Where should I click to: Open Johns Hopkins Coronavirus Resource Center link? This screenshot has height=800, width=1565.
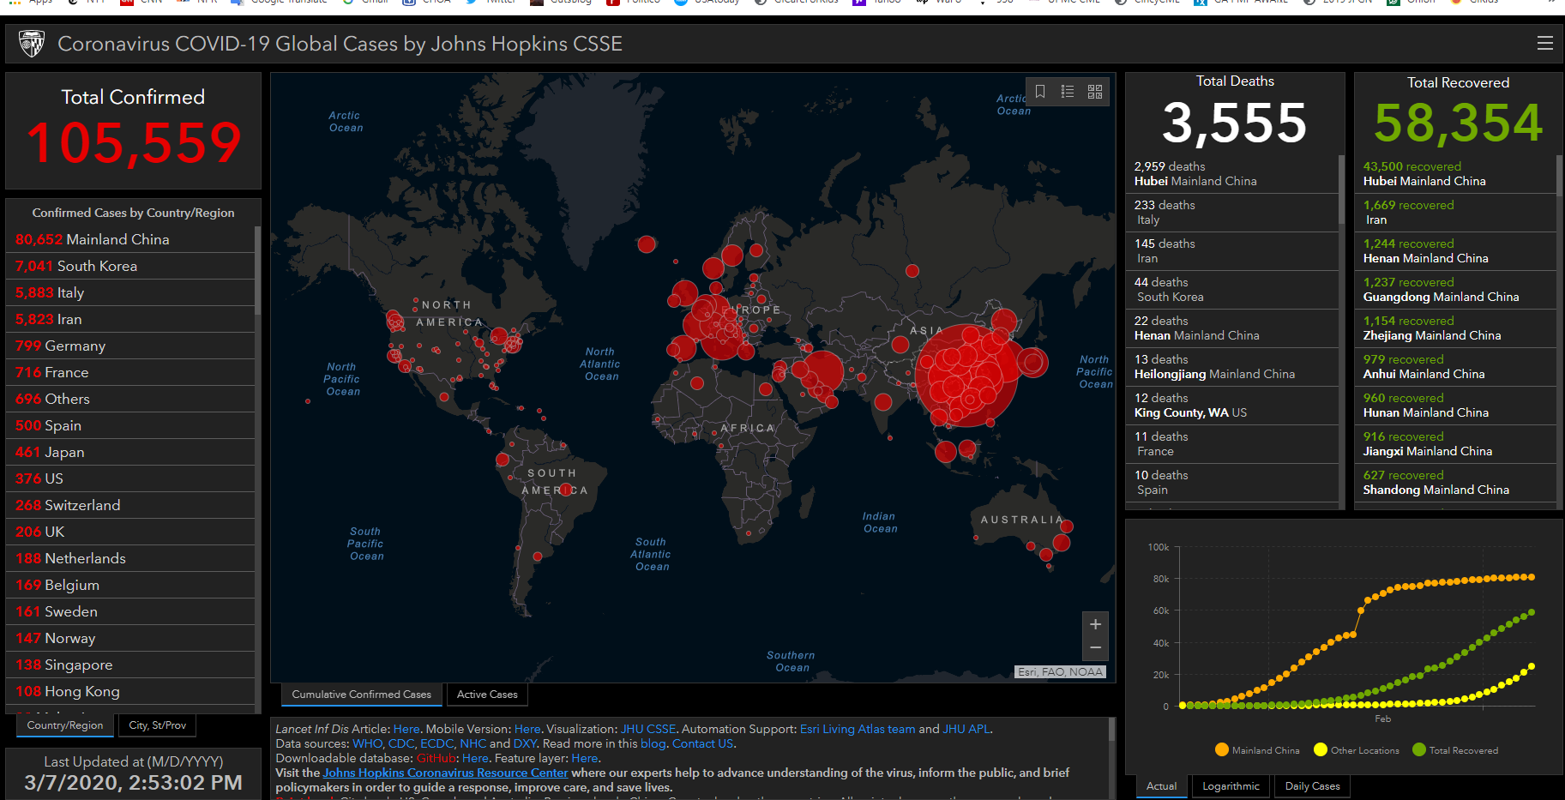click(445, 773)
